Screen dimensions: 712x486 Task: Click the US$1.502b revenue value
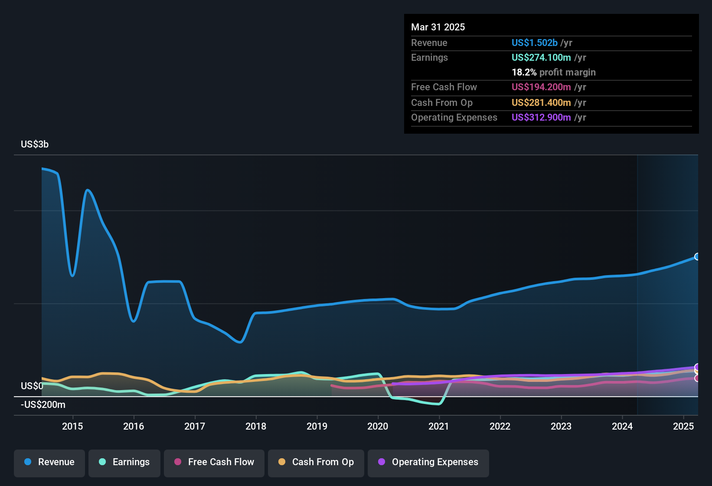[x=535, y=43]
